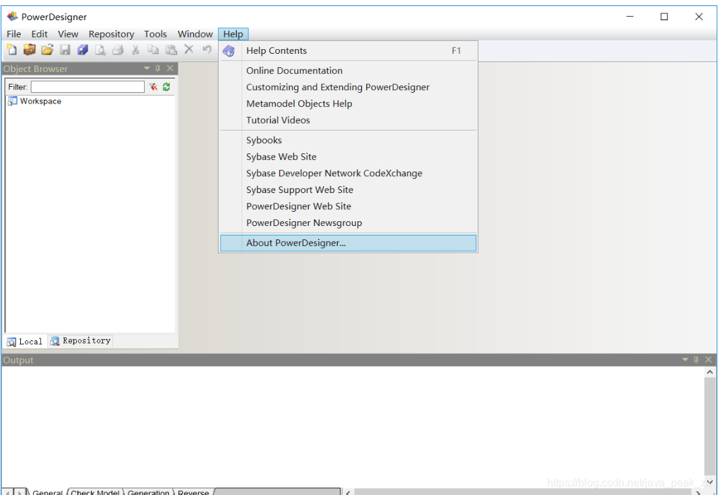Maximize the PowerDesigner window
Screen dimensions: 718x495
click(x=664, y=16)
